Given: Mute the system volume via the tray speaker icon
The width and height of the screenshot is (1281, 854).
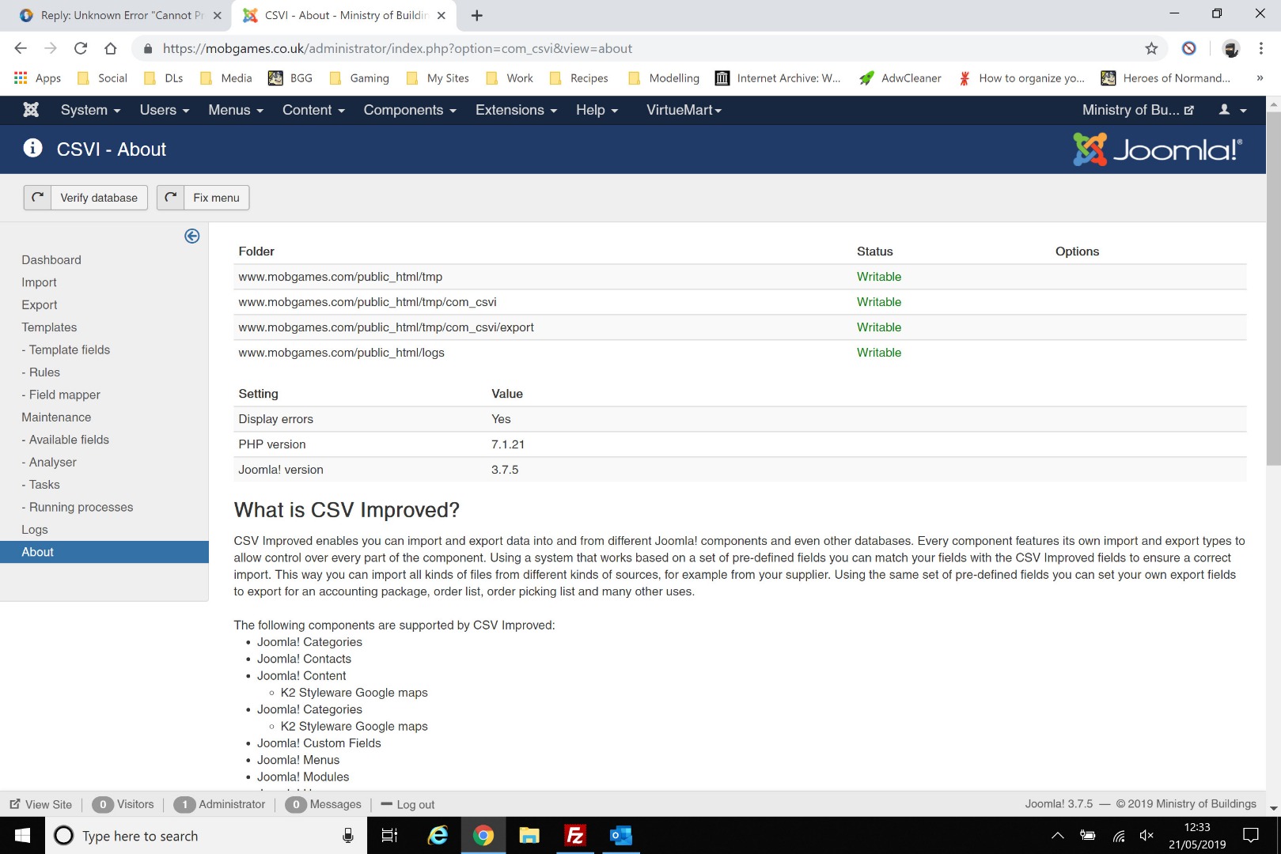Looking at the screenshot, I should [1146, 836].
